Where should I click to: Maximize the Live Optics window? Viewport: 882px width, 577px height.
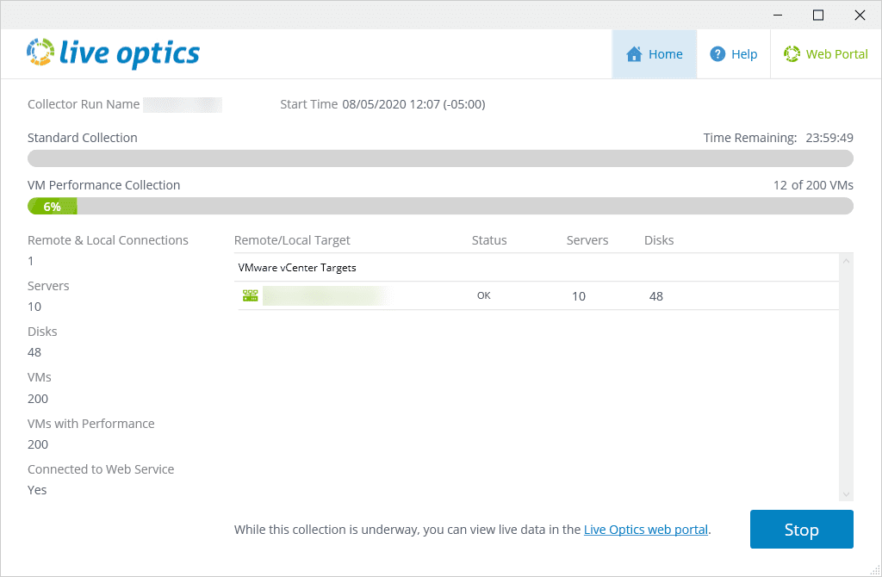(818, 15)
